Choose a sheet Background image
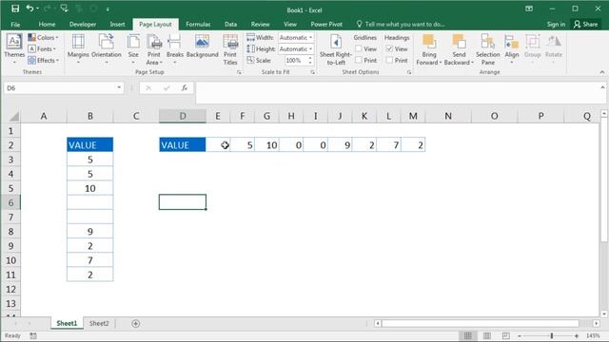609x342 pixels. [x=203, y=47]
